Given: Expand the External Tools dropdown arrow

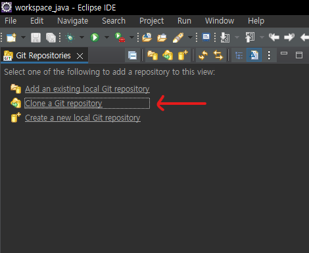Looking at the screenshot, I should pyautogui.click(x=131, y=37).
